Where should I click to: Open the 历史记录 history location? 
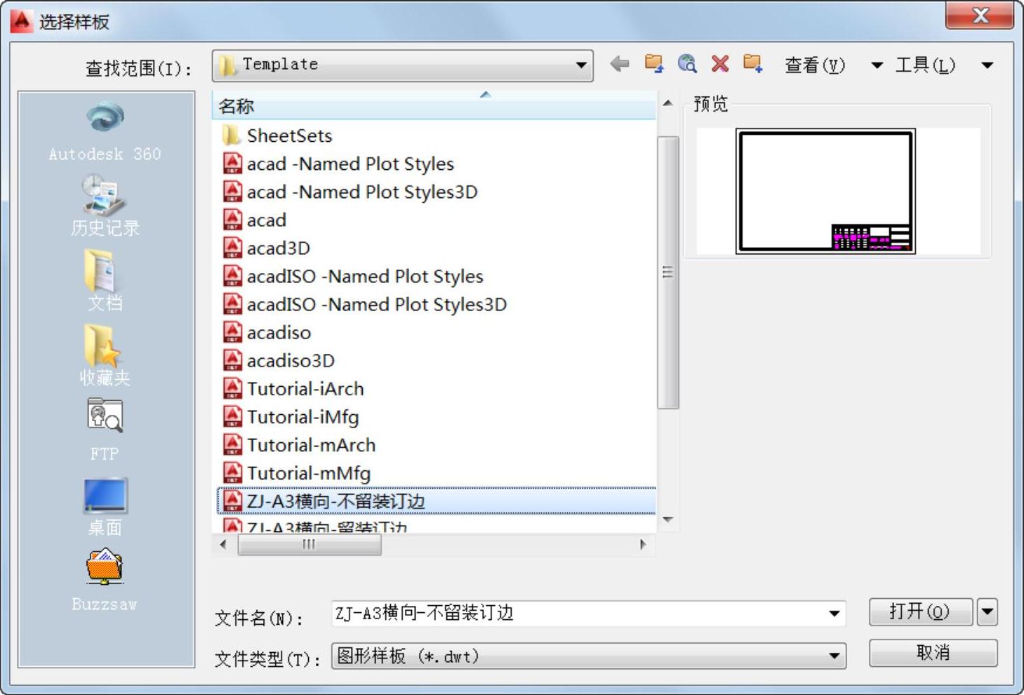click(105, 206)
